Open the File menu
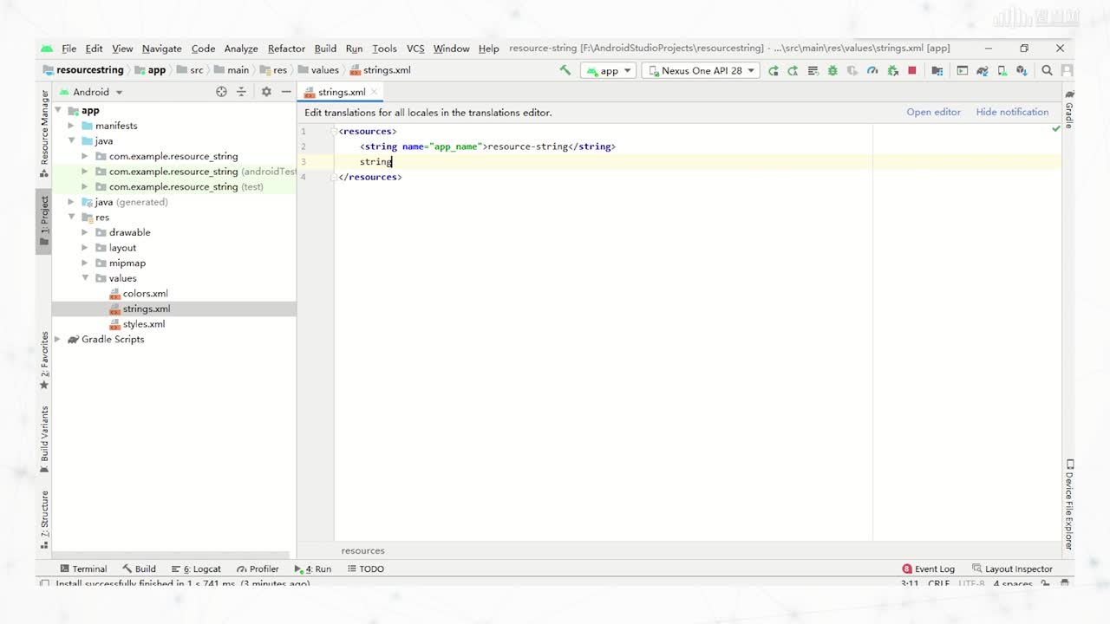1110x624 pixels. coord(69,49)
